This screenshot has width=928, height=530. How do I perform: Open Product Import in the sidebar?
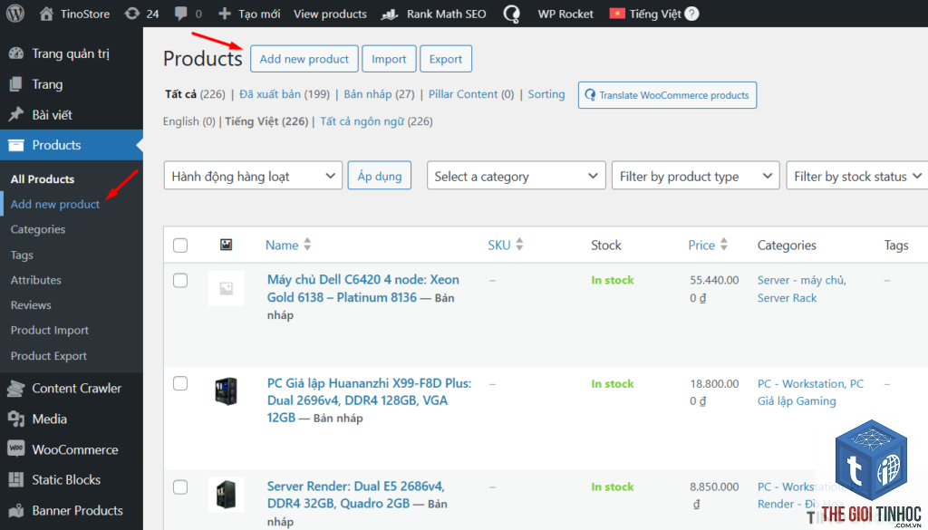50,331
